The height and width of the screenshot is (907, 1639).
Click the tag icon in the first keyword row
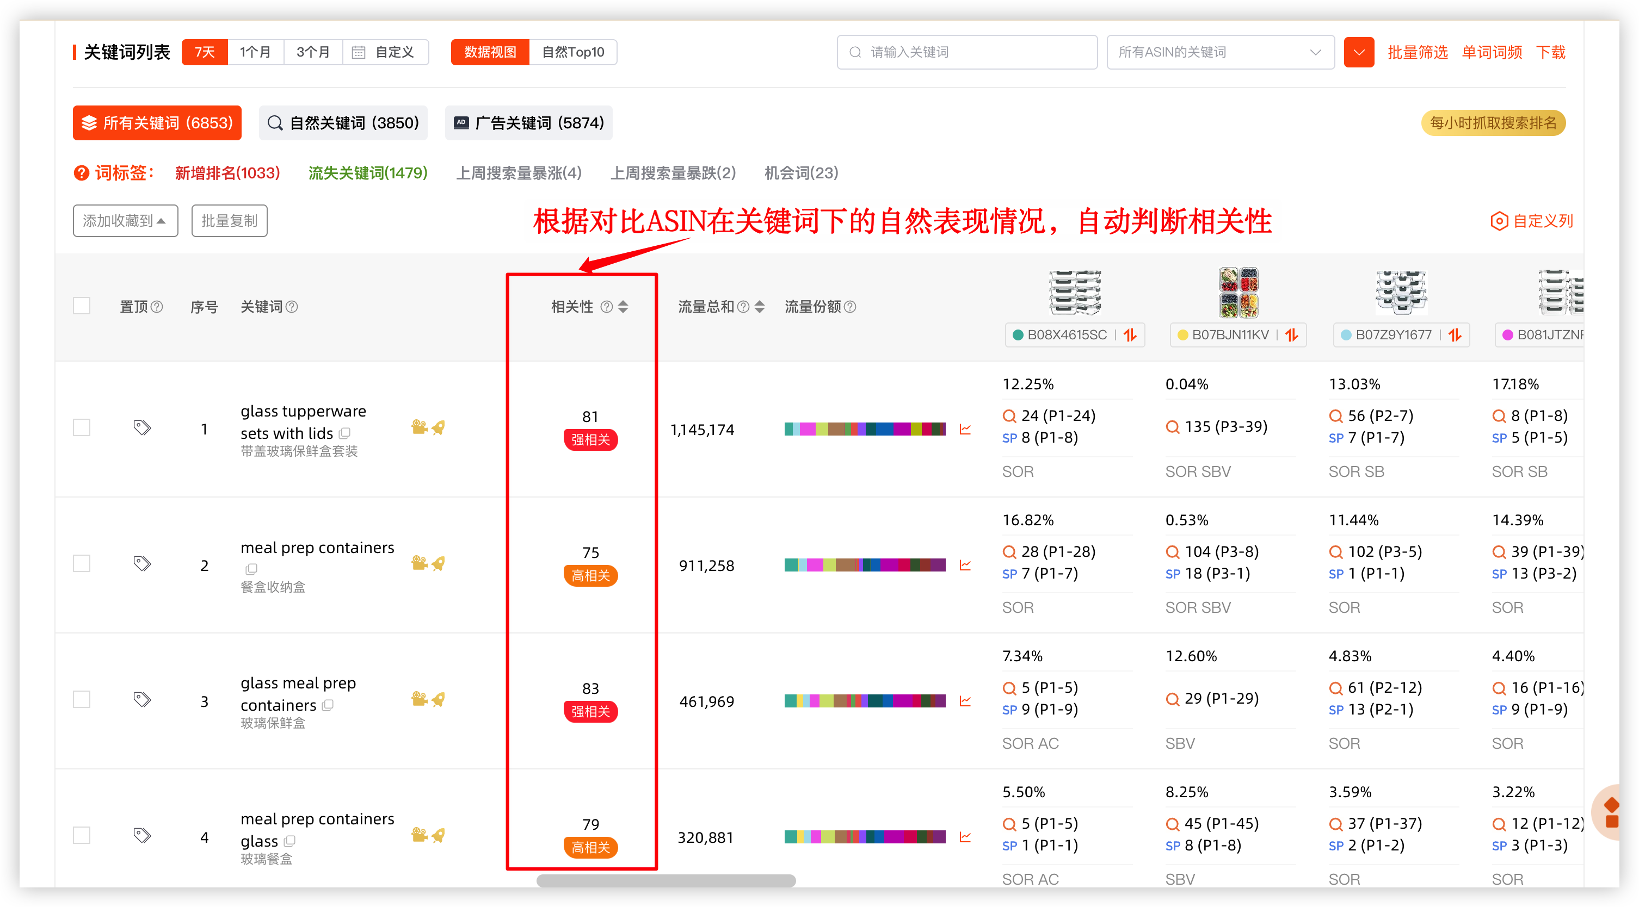(x=142, y=427)
